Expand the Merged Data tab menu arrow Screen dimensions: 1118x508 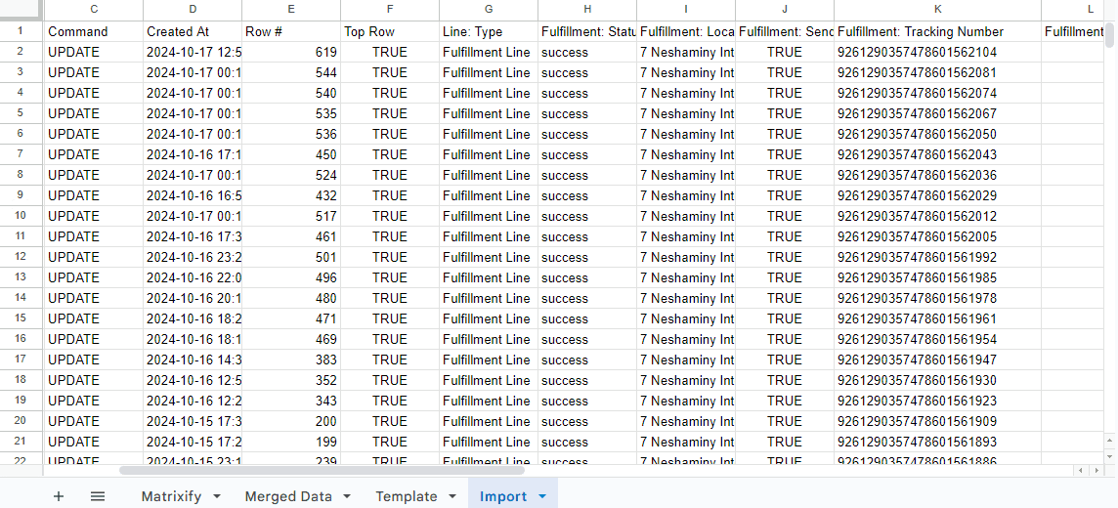tap(347, 496)
